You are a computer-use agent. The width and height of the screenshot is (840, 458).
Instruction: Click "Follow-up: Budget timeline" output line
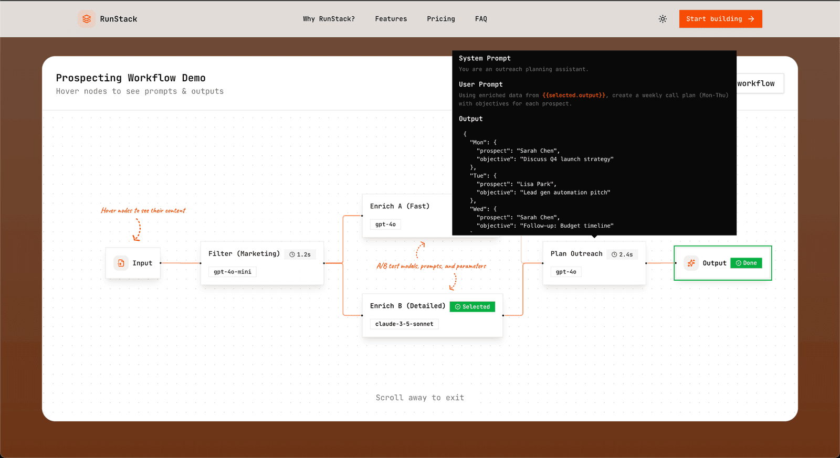pyautogui.click(x=545, y=226)
